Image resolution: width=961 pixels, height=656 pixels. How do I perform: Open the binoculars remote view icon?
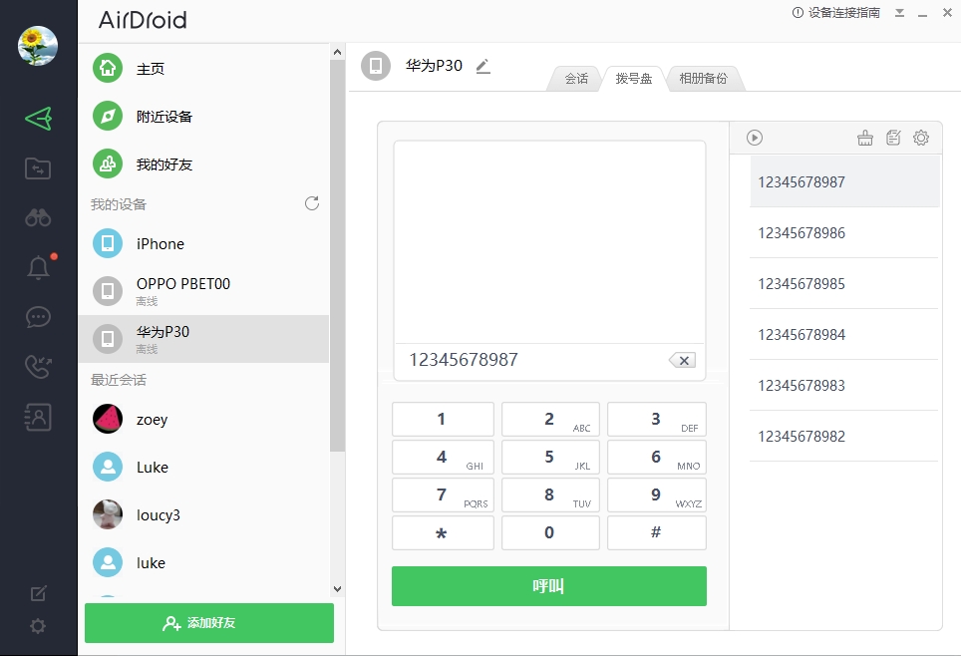point(38,217)
